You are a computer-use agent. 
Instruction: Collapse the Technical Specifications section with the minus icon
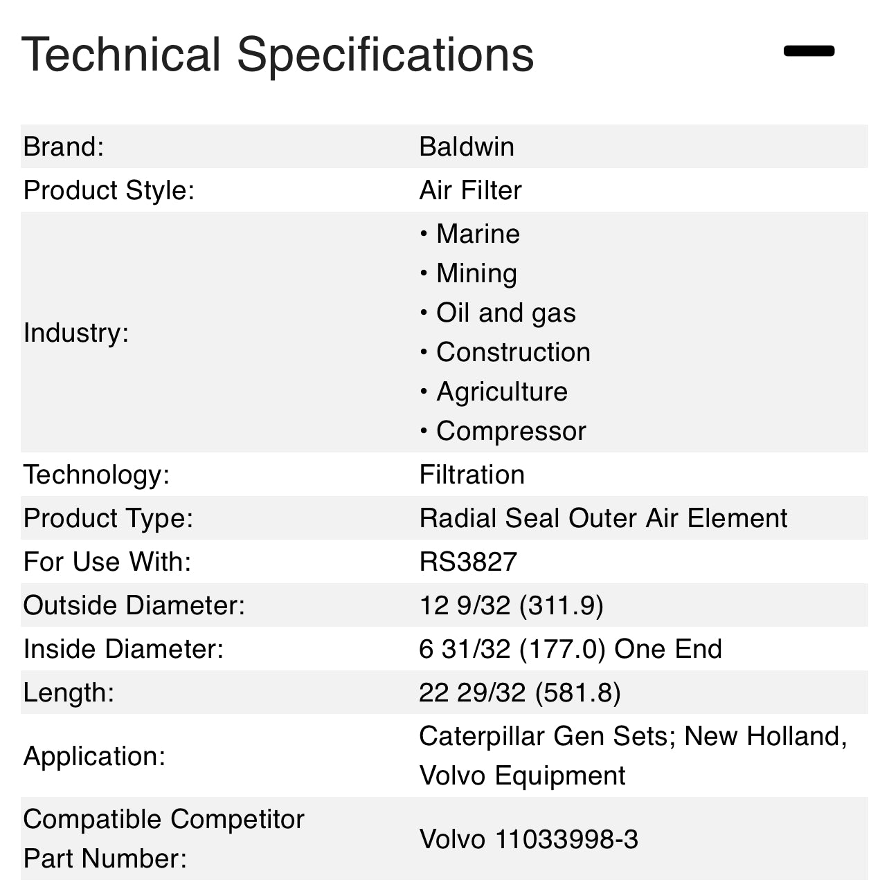tap(809, 51)
